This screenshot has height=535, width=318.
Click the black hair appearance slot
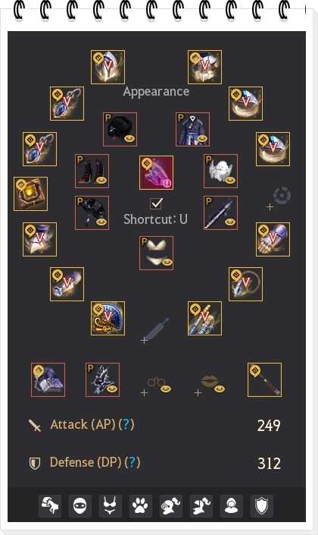point(120,129)
